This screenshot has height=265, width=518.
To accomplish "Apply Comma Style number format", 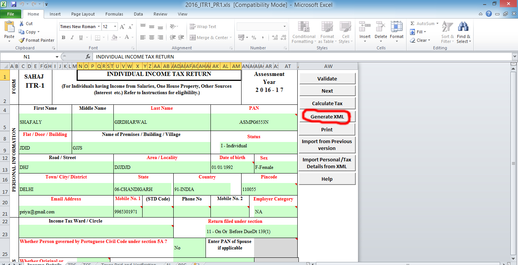I will click(x=262, y=38).
